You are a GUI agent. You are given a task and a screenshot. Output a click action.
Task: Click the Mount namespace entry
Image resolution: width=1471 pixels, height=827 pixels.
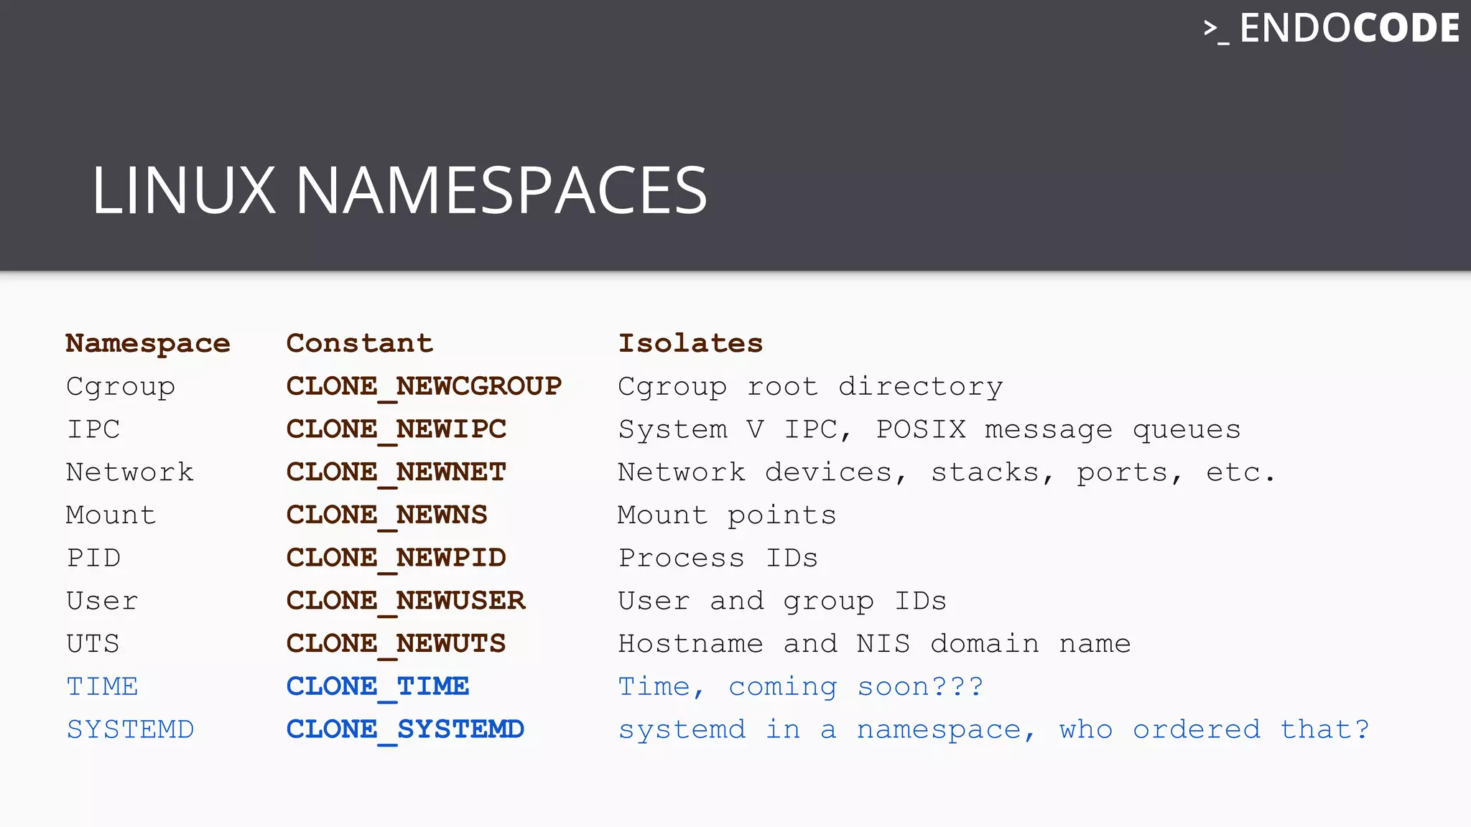[111, 515]
